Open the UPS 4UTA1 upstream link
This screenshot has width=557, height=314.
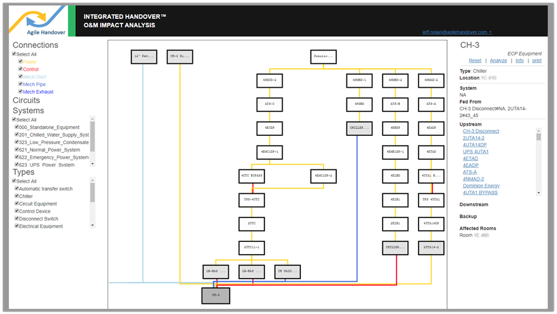pos(475,152)
